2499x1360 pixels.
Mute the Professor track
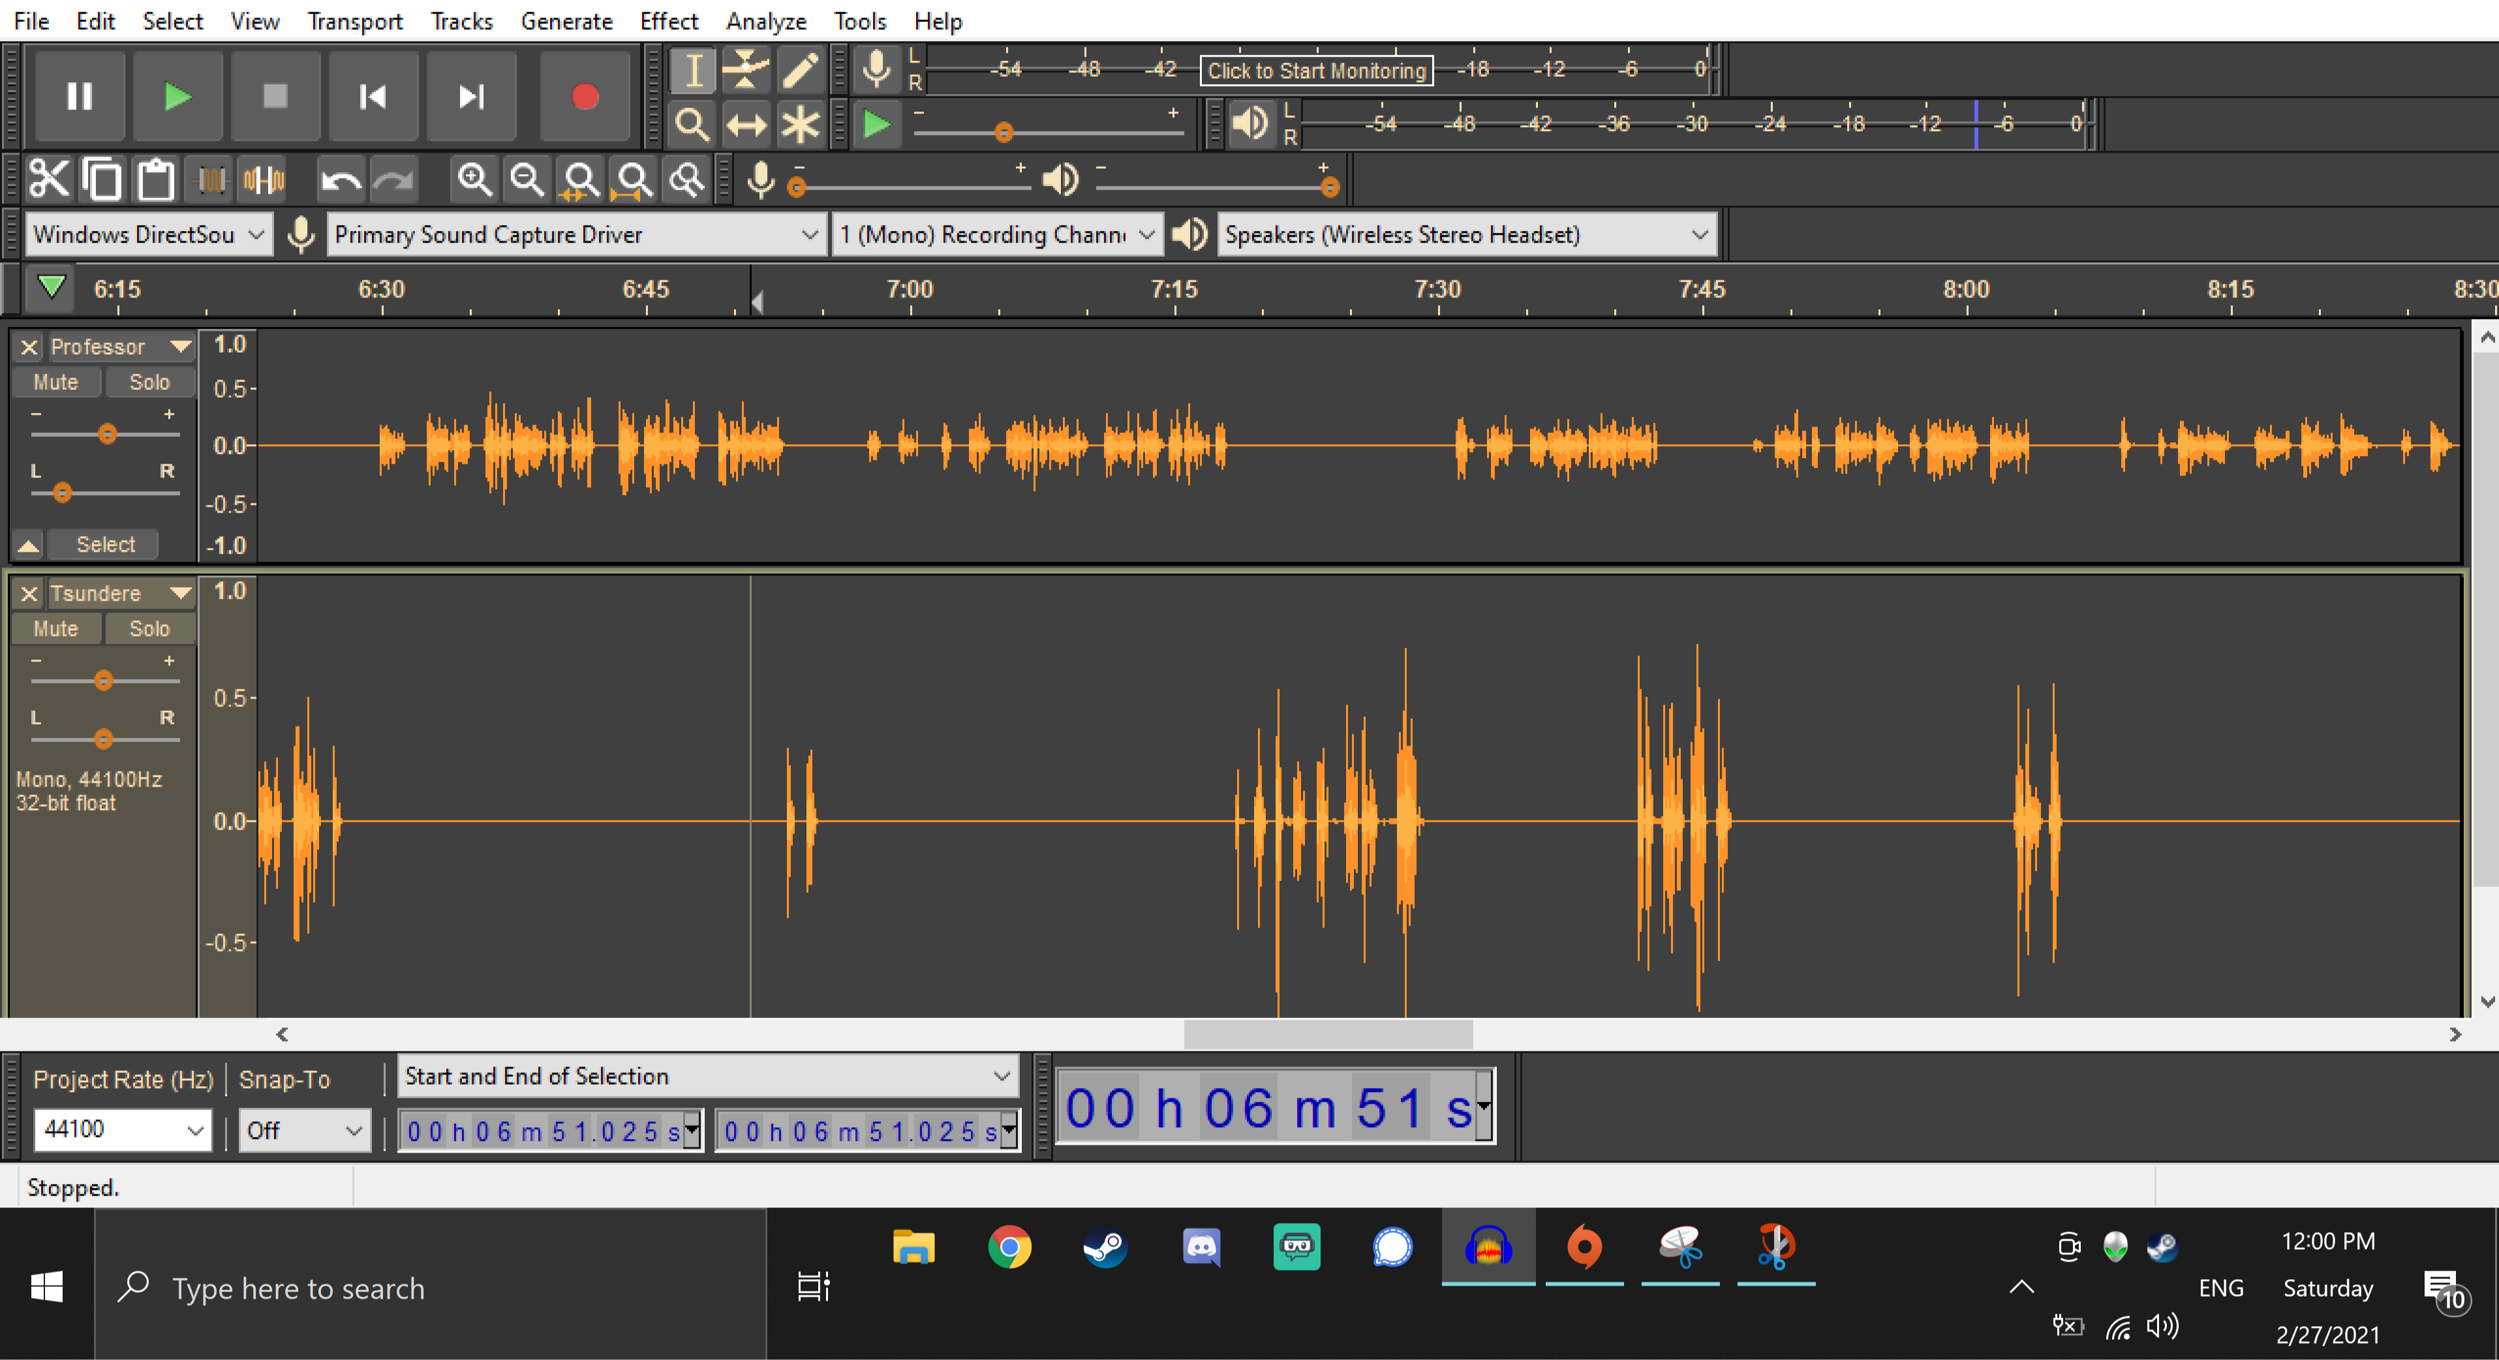55,382
